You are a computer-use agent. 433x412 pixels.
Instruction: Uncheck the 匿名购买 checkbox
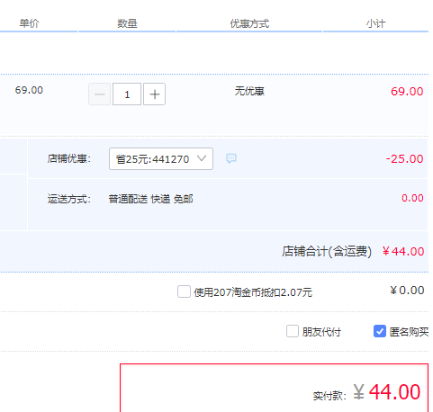coord(380,331)
